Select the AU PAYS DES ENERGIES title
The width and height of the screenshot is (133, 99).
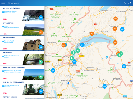[x=12, y=8]
